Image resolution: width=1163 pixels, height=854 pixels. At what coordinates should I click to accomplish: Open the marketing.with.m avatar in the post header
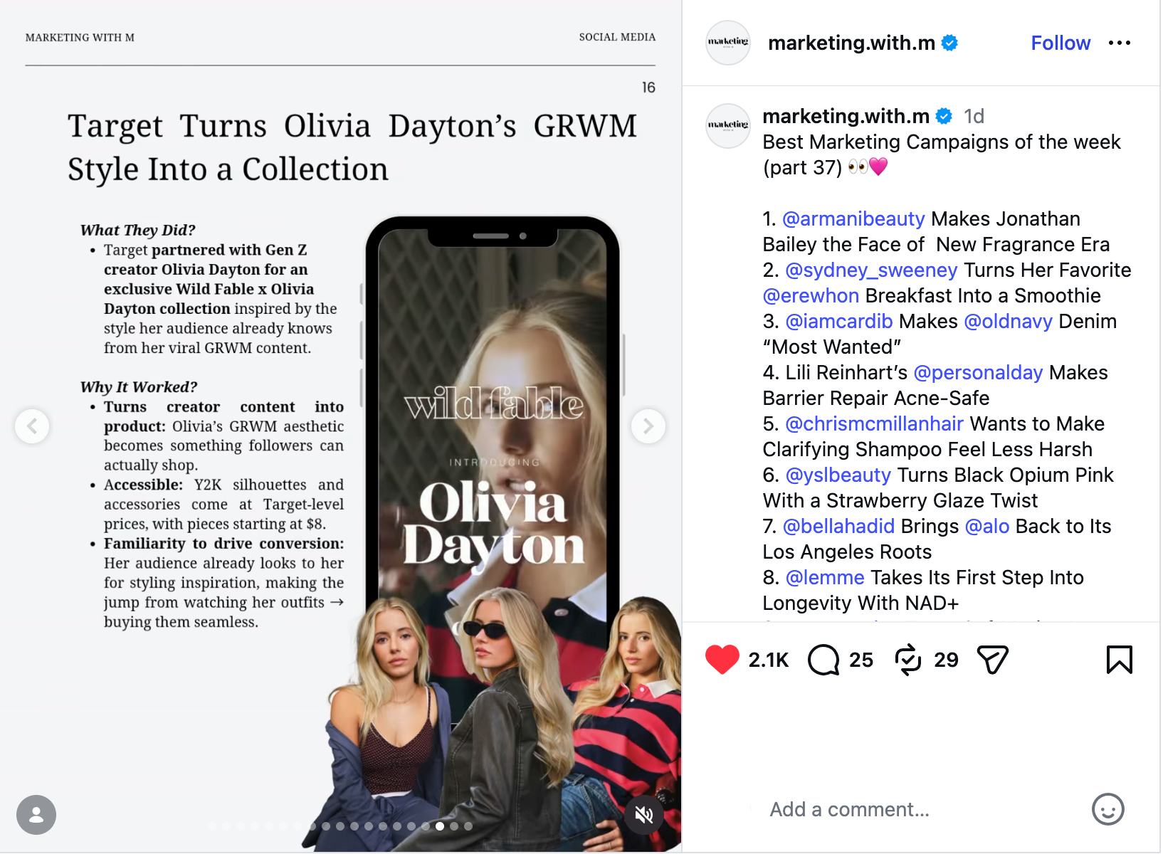click(728, 43)
